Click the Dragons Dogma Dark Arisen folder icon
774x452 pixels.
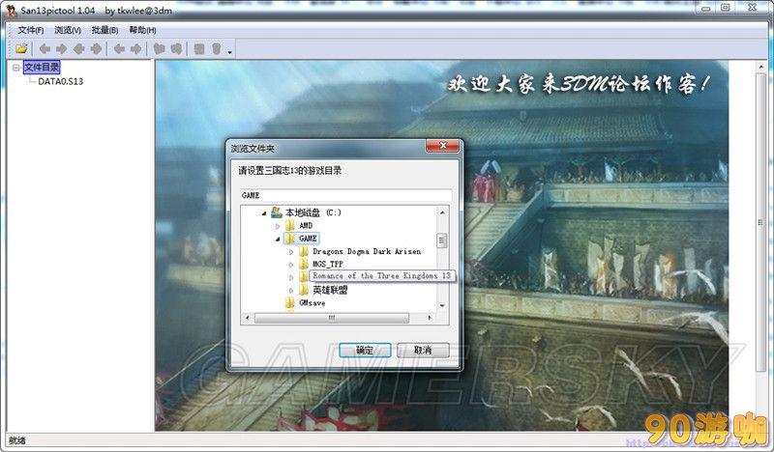pyautogui.click(x=304, y=251)
